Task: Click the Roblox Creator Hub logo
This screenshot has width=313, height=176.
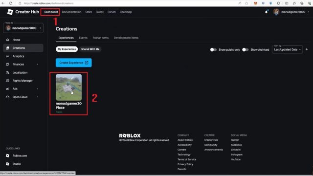Action: pyautogui.click(x=10, y=12)
